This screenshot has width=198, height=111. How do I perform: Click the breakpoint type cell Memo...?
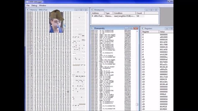point(109,16)
